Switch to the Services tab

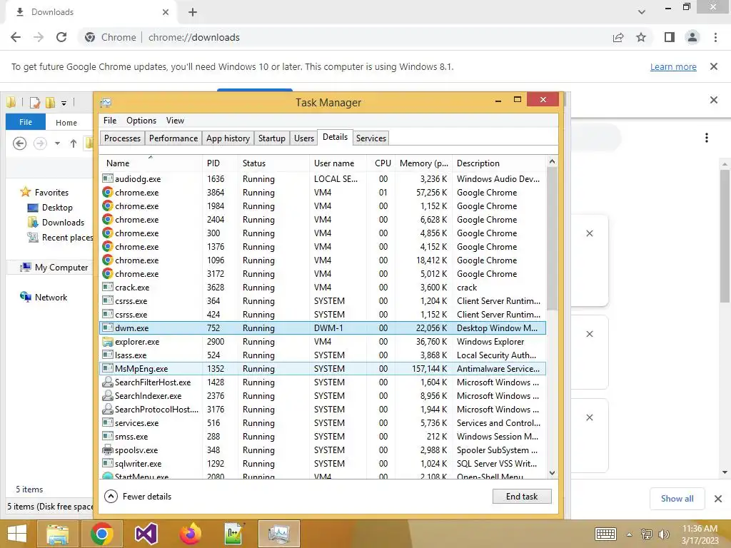click(371, 138)
